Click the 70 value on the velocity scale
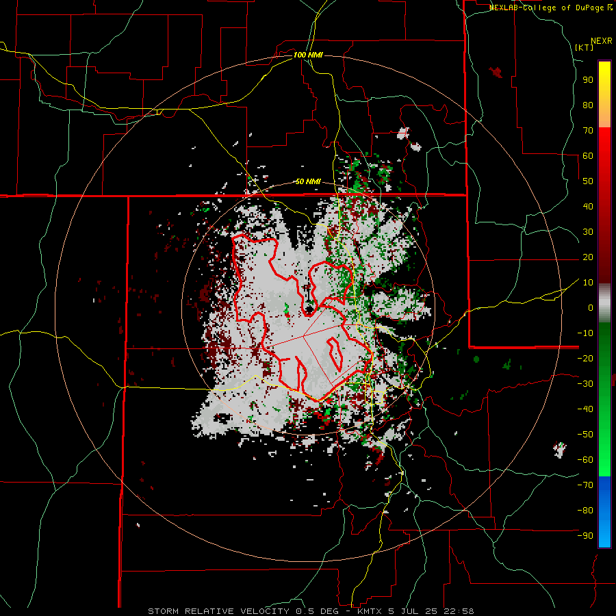This screenshot has height=616, width=616. click(x=588, y=131)
